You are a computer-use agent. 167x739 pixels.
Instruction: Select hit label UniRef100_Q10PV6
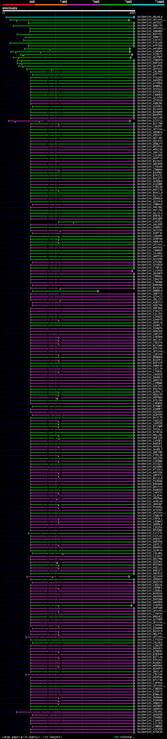(x=150, y=66)
